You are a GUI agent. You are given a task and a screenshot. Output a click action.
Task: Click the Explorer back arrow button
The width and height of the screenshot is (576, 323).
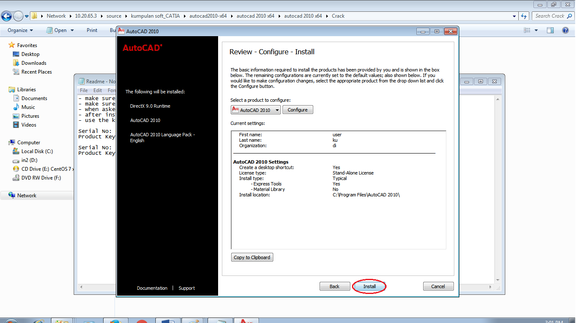point(6,16)
